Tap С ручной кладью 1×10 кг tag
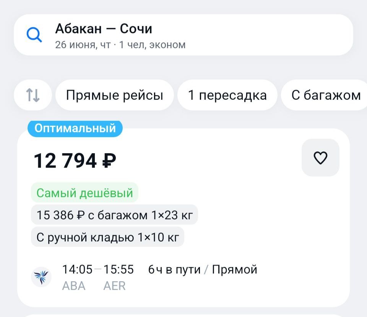 click(107, 237)
